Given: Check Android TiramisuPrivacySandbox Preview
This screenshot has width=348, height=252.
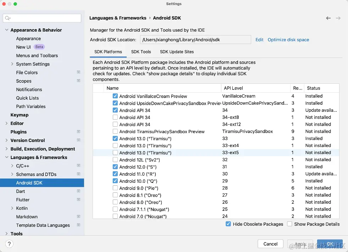Looking at the screenshot, I should [115, 131].
